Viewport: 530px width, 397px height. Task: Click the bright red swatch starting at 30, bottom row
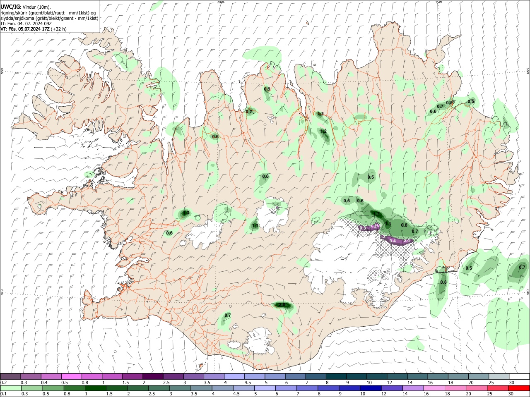(x=519, y=388)
